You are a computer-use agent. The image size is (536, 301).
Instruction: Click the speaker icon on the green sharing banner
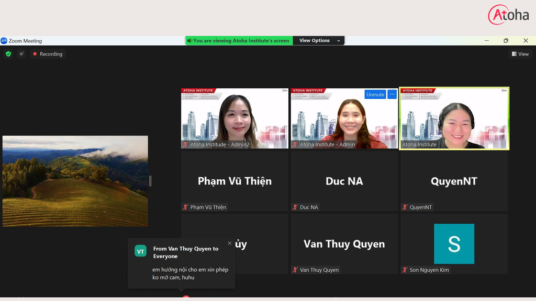190,40
